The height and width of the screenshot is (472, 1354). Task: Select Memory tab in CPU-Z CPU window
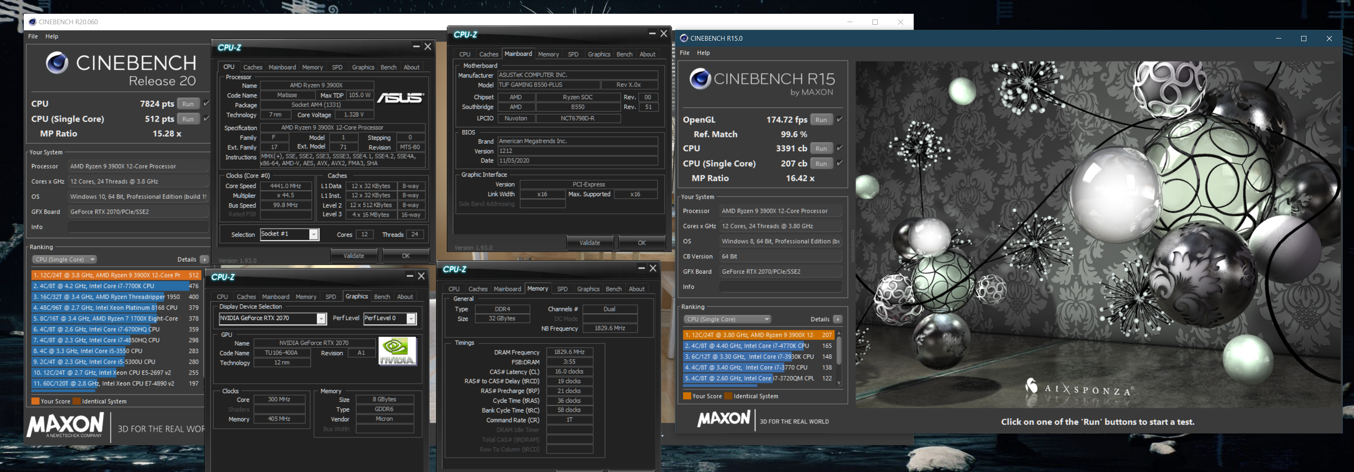312,67
